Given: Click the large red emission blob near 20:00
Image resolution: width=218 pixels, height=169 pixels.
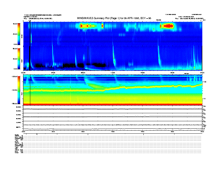Looking at the screenshot, I should tap(168, 26).
